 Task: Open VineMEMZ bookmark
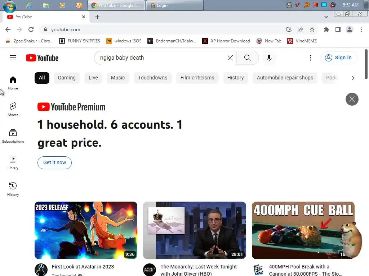(302, 41)
